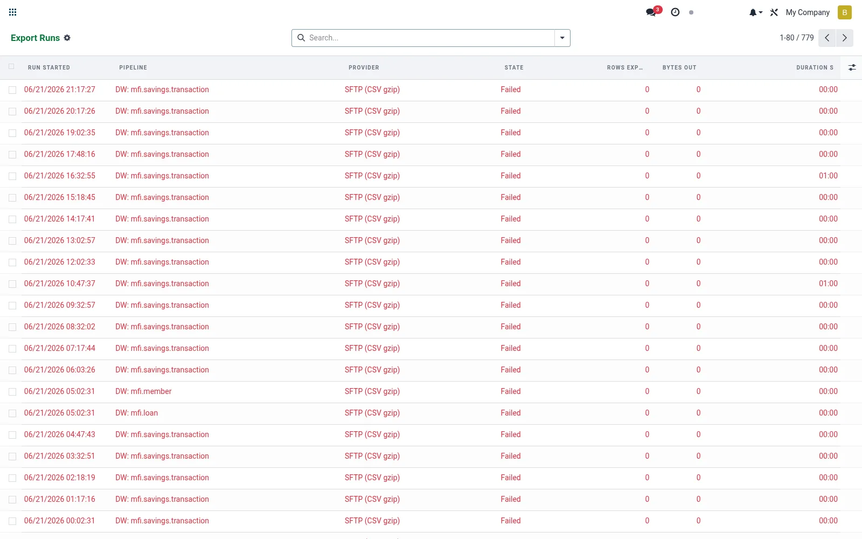The height and width of the screenshot is (539, 862).
Task: Check the row for 06/21/2026 16:32:55
Action: point(12,176)
